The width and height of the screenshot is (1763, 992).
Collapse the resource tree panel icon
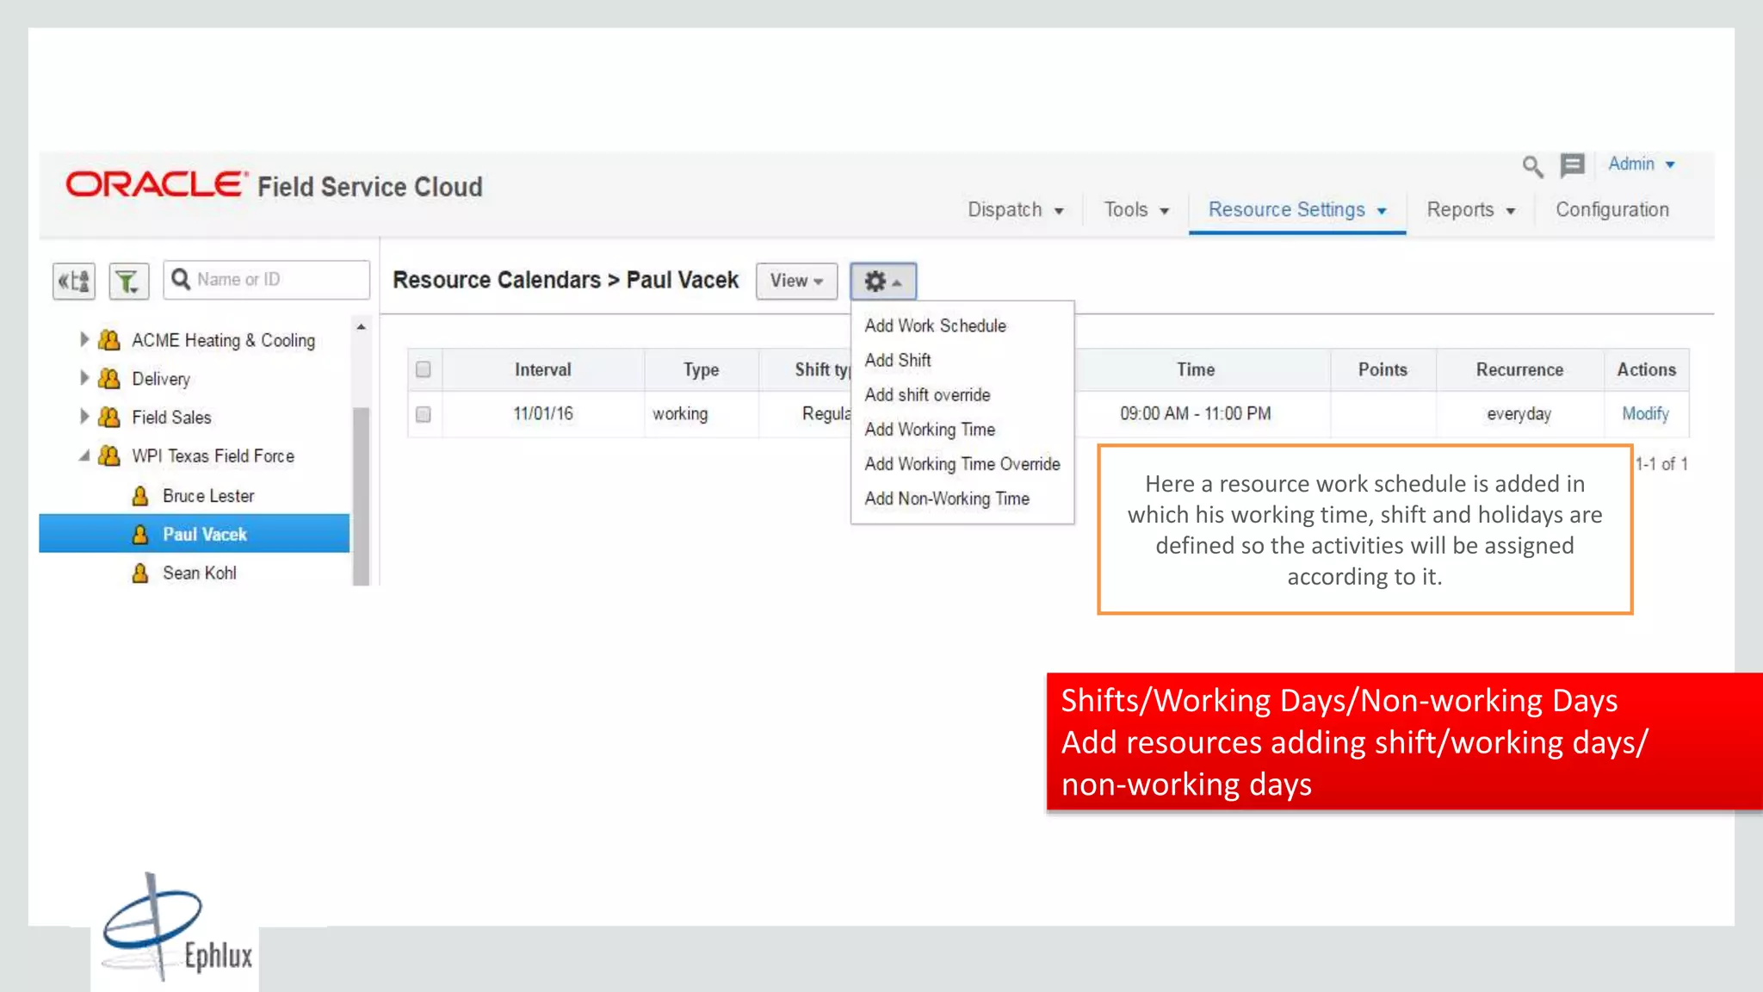tap(74, 281)
